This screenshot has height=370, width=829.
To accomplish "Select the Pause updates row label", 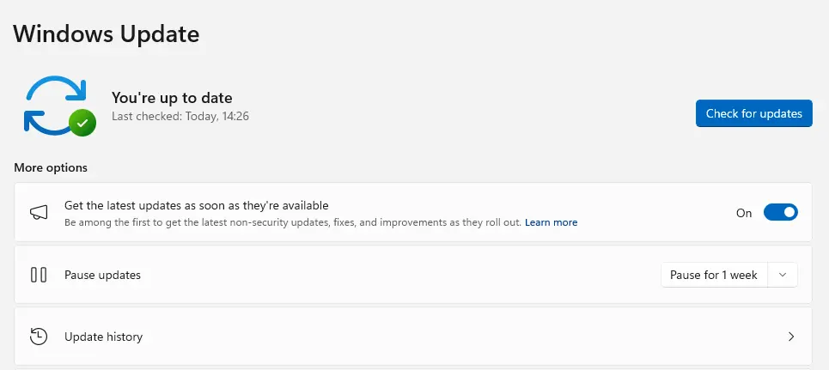I will (103, 276).
